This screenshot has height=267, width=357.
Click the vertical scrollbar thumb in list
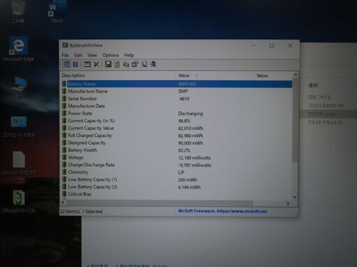pyautogui.click(x=295, y=120)
